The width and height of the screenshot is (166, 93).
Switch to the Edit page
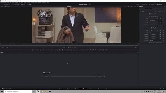tap(75, 89)
